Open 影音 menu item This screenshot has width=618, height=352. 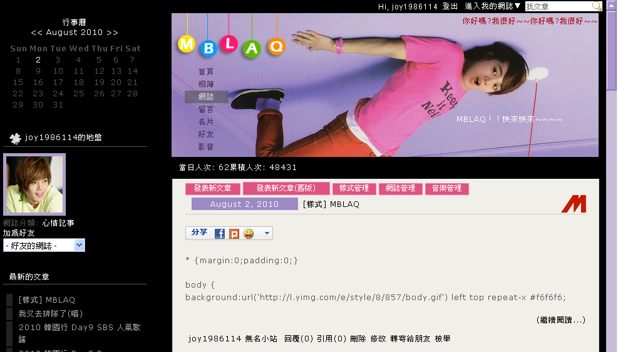click(206, 147)
